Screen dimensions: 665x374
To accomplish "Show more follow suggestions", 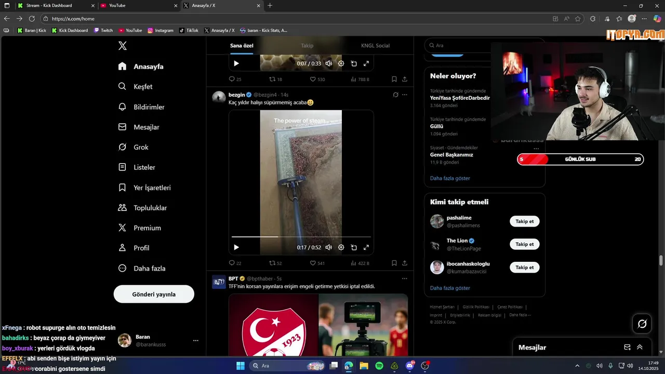I will coord(450,288).
